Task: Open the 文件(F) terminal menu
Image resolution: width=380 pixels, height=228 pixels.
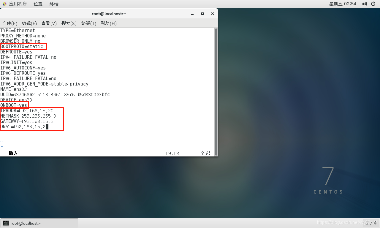Action: click(10, 23)
